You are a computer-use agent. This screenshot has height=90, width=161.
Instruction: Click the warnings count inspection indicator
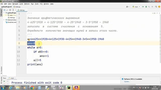coord(154,13)
